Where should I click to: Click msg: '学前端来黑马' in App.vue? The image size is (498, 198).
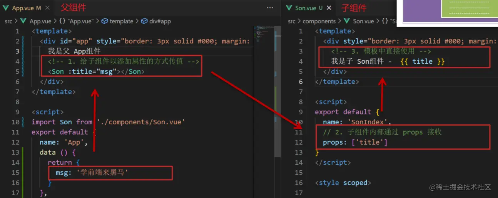[x=92, y=173]
